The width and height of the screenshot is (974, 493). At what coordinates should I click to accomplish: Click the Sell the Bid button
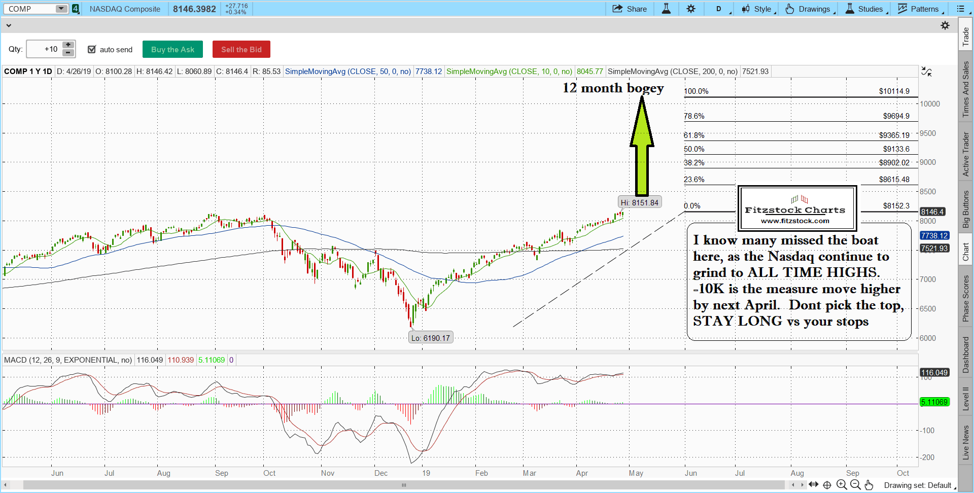[241, 49]
